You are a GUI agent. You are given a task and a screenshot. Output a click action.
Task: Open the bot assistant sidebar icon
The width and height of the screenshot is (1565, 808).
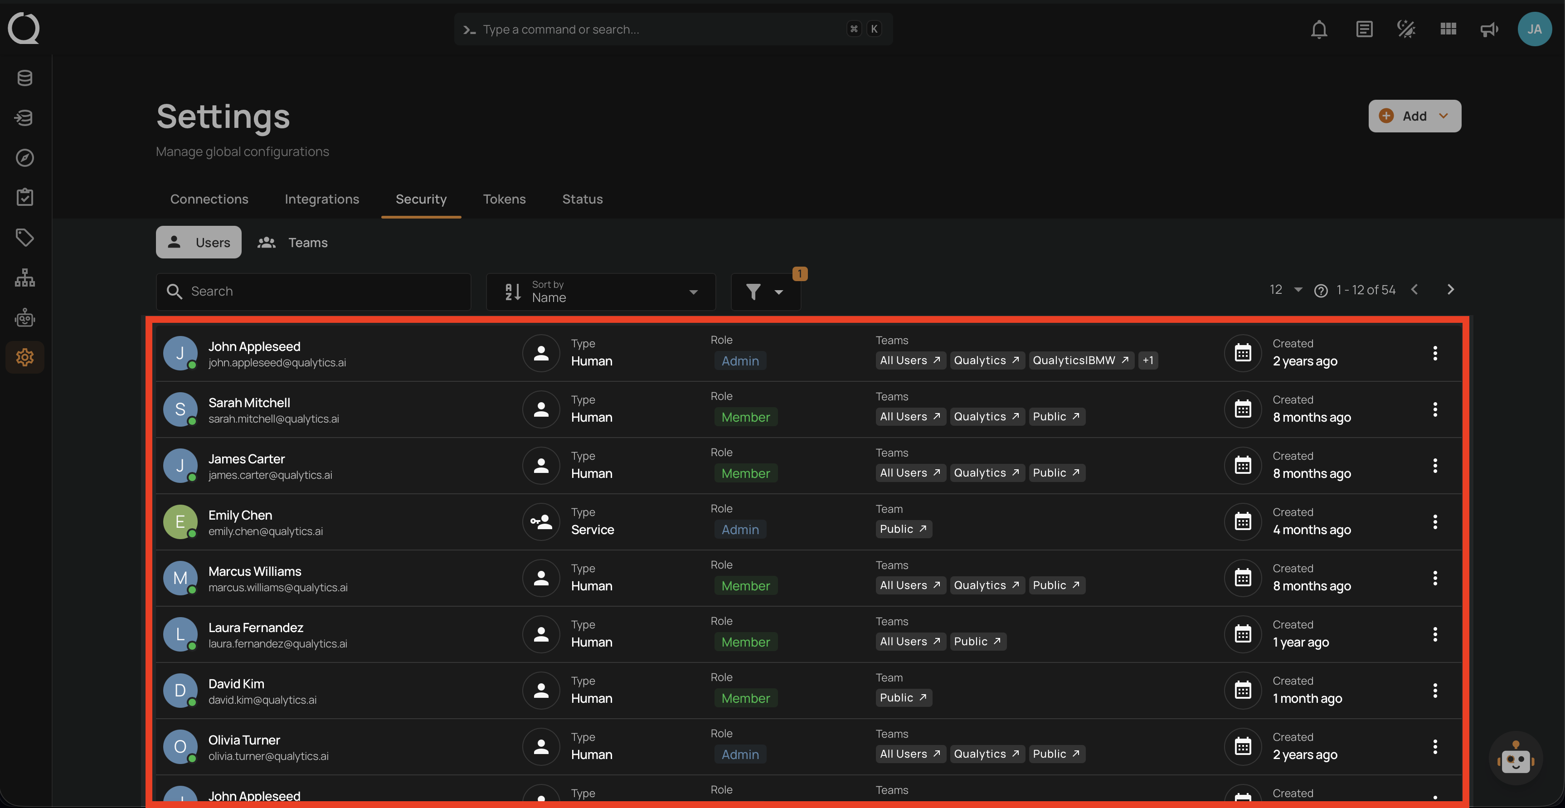(24, 317)
